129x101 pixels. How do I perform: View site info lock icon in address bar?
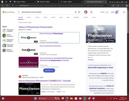pos(13,5)
